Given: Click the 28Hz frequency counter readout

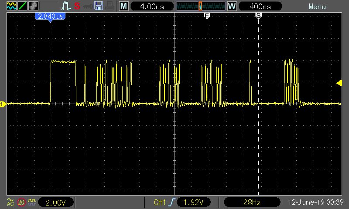Looking at the screenshot, I should pos(251,202).
